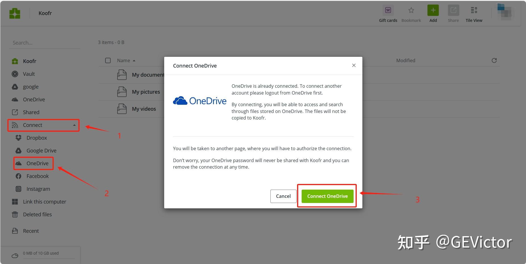Toggle the Name column sort arrow
Viewport: 526px width, 264px height.
(134, 60)
